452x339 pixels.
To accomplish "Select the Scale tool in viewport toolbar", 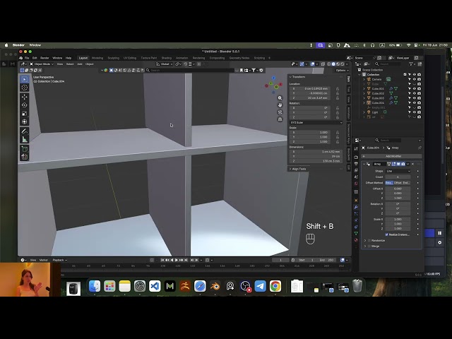I will pyautogui.click(x=25, y=114).
